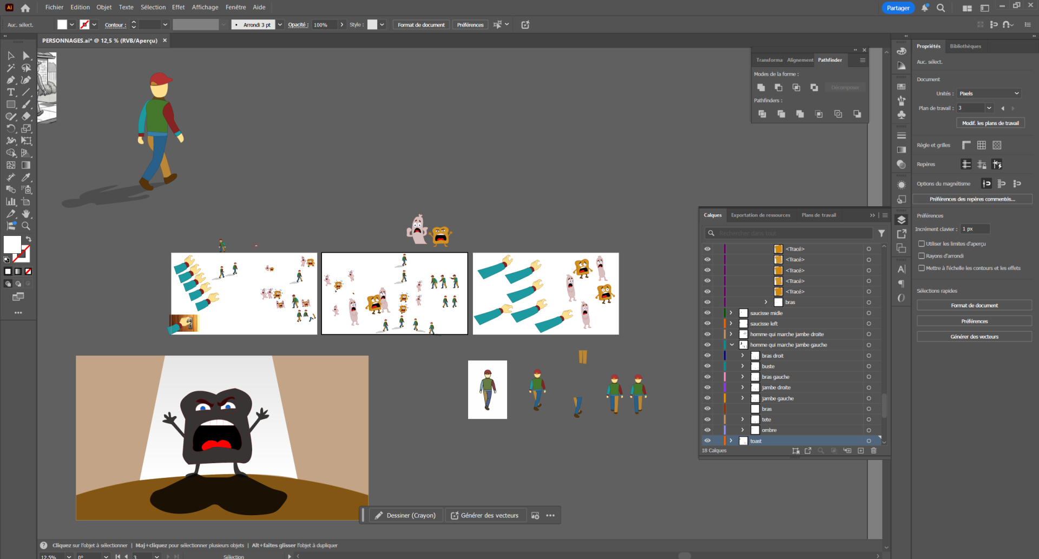This screenshot has height=559, width=1039.
Task: Toggle visibility of 'tete' sublayer
Action: tap(707, 419)
